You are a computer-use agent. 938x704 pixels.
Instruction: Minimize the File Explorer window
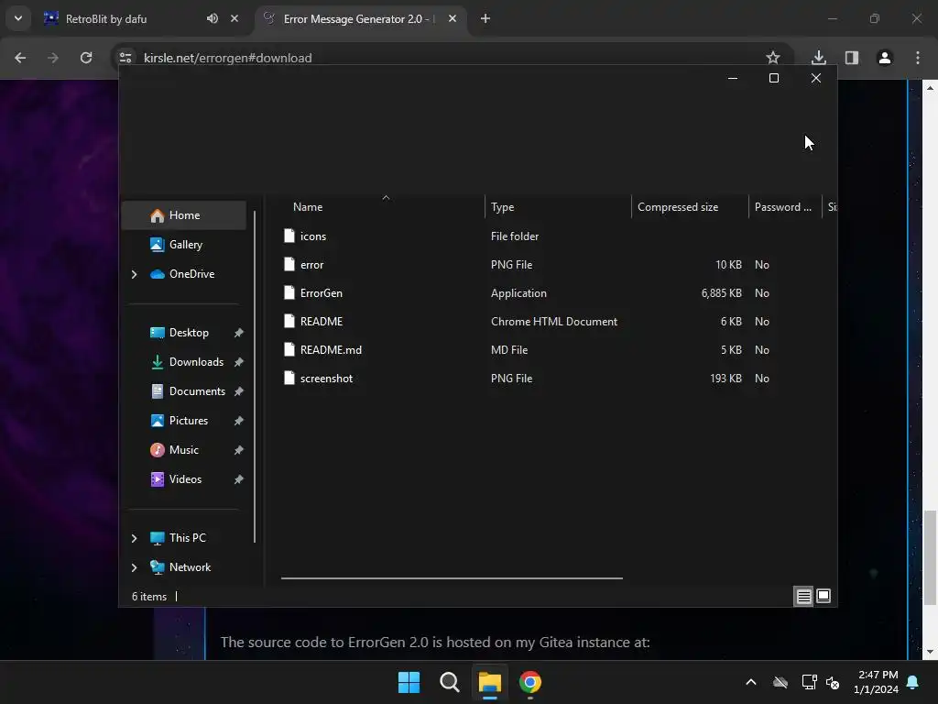[x=732, y=79]
